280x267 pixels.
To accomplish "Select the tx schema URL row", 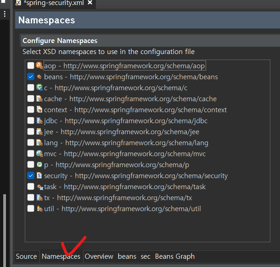I will coord(118,198).
